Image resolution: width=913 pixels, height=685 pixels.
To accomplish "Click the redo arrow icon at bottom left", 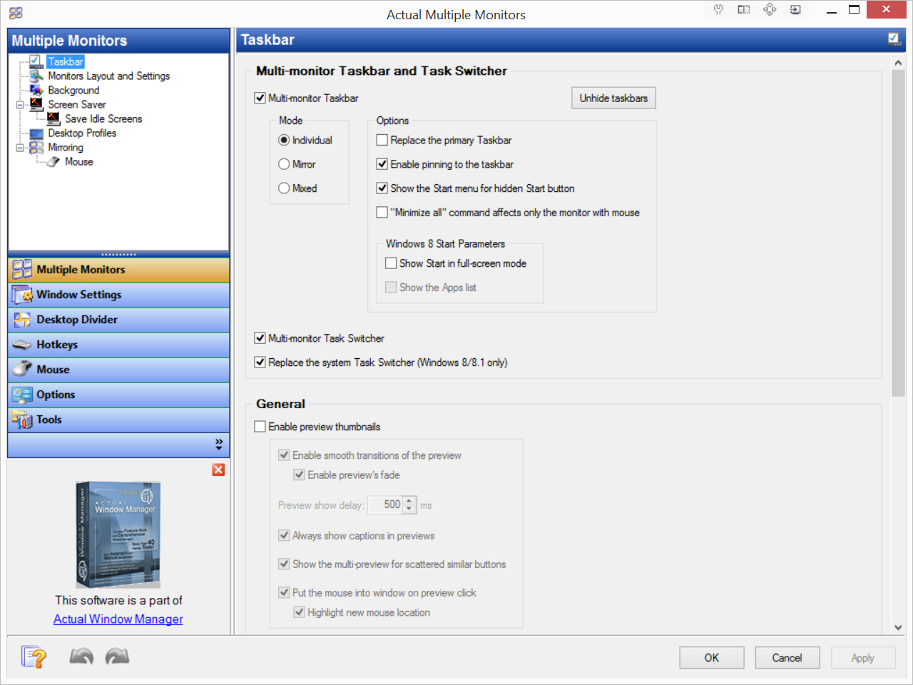I will [117, 656].
